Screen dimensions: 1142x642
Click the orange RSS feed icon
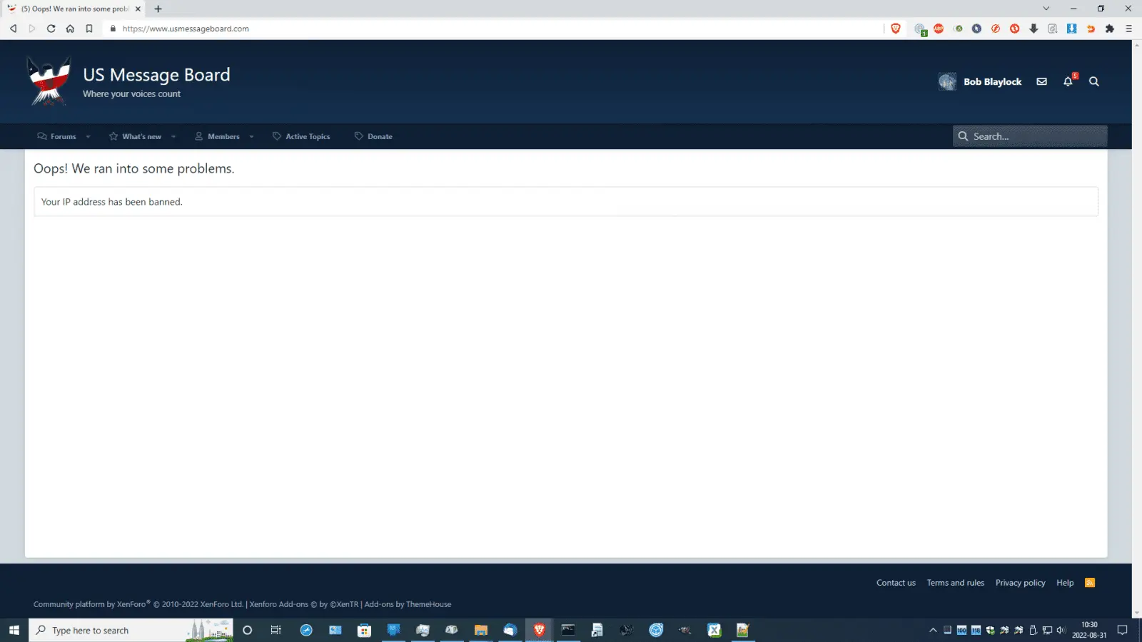[x=1090, y=583]
